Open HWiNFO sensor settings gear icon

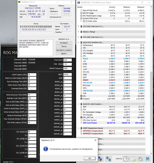(140, 159)
